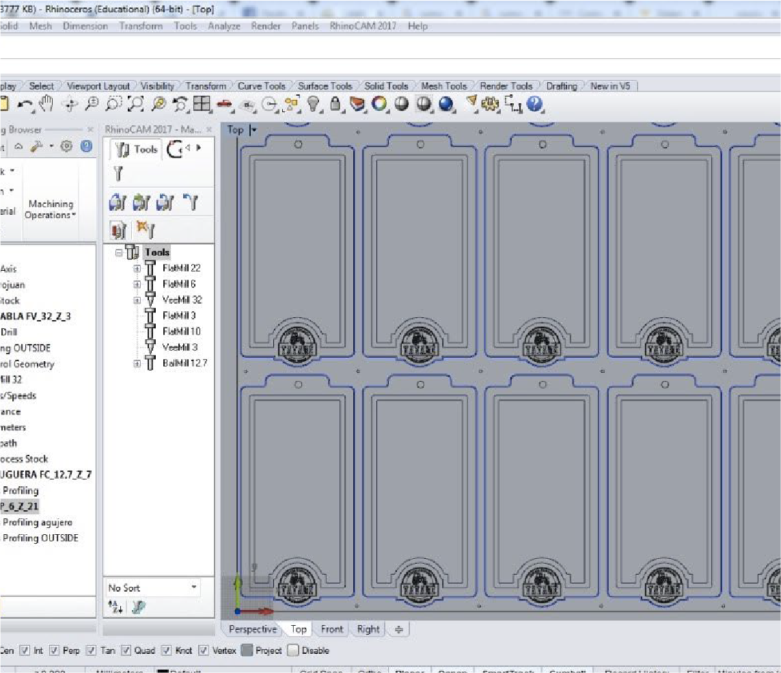Select the VeeMill 32 tool
The height and width of the screenshot is (673, 781).
pyautogui.click(x=182, y=300)
